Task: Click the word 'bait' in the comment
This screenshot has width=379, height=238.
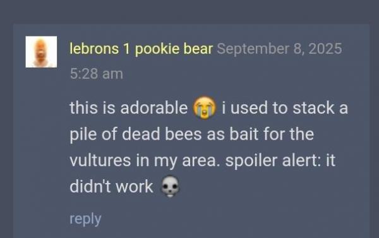Action: pos(244,134)
